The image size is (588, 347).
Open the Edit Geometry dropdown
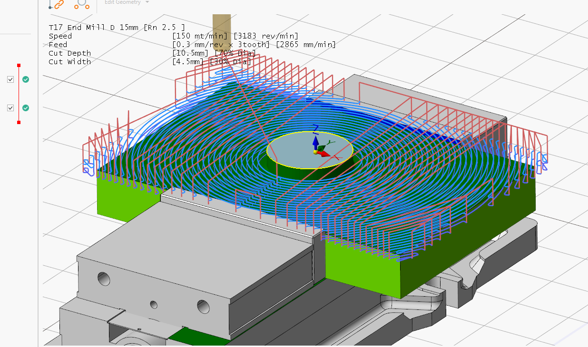pos(127,2)
